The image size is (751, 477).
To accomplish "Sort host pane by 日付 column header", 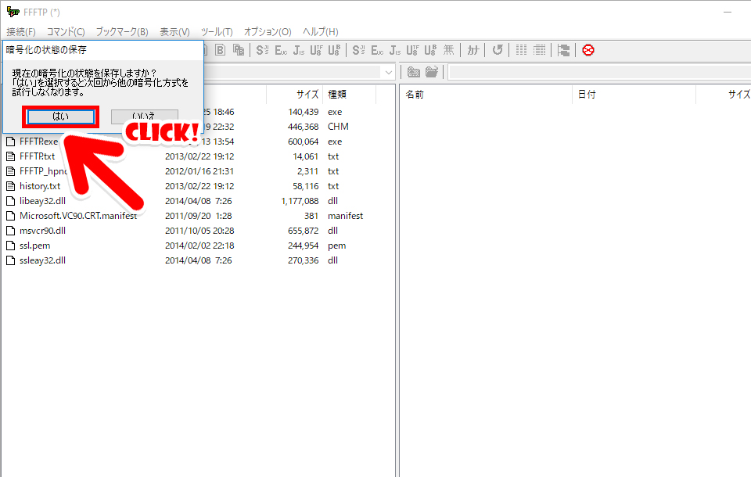I will tap(634, 95).
